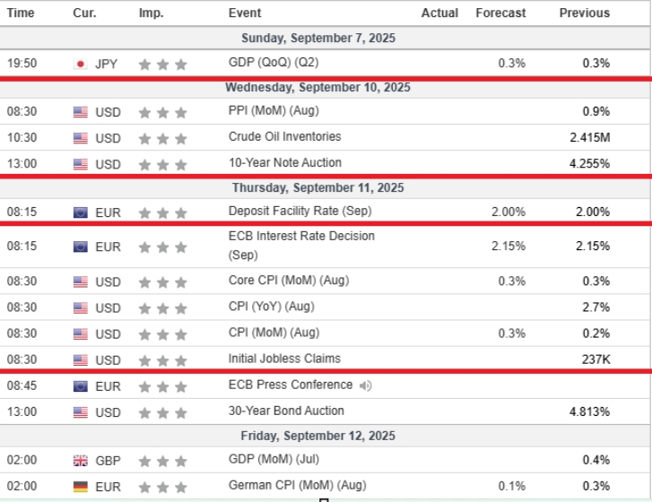Click the speaker icon beside ECB Press Conference

click(366, 386)
